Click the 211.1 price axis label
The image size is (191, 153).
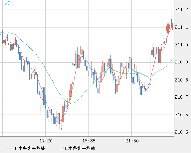tap(181, 27)
